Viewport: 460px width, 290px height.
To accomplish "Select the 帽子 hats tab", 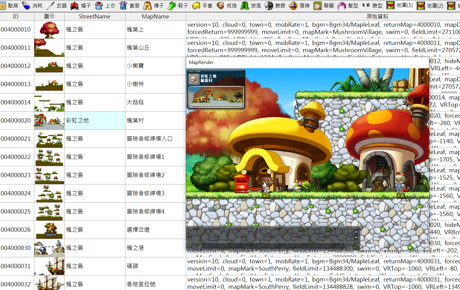I will point(81,5).
